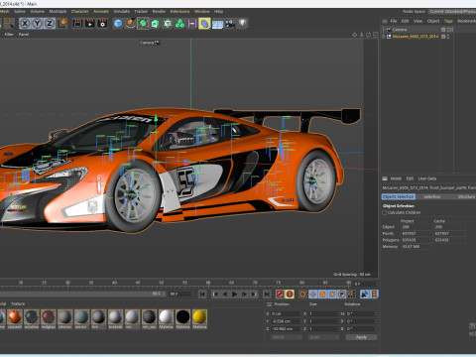Add a Light object bulb icon
The width and height of the screenshot is (476, 357).
click(243, 24)
